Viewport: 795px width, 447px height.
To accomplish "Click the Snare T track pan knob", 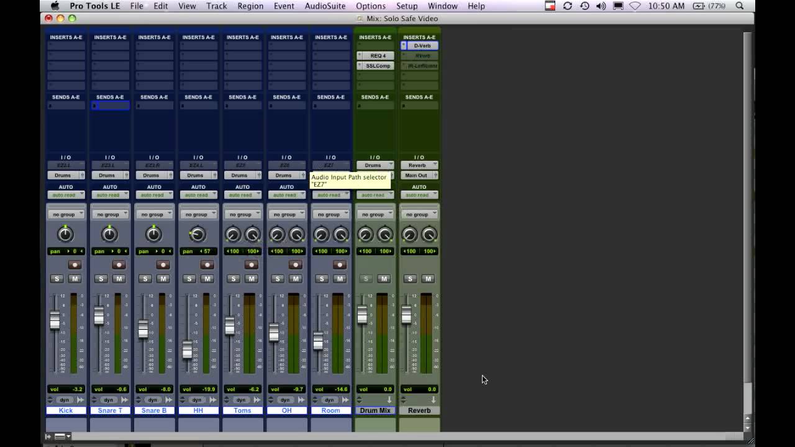I will (109, 234).
